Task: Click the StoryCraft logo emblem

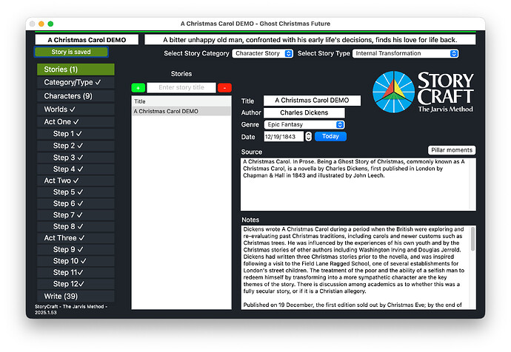Action: click(393, 92)
